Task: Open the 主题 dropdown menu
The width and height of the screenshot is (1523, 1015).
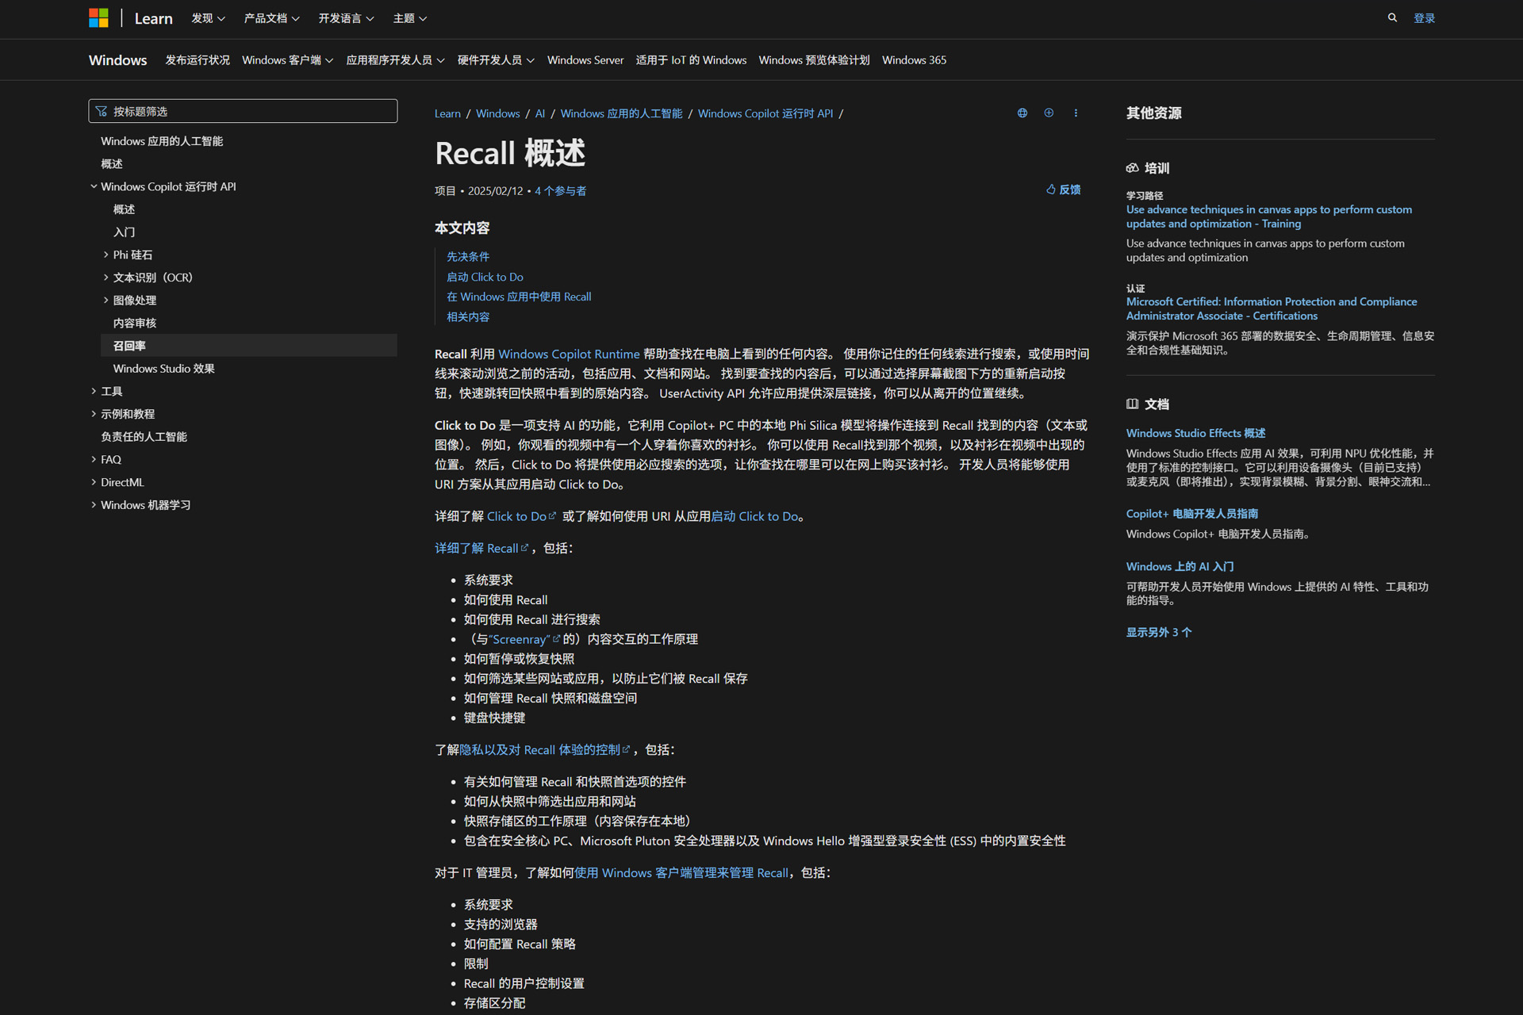Action: pos(409,18)
